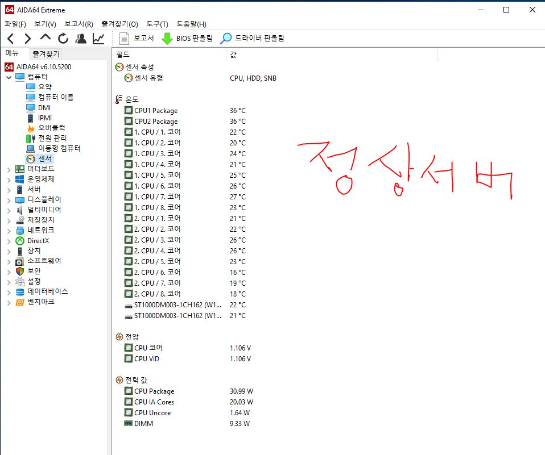Screen dimensions: 545x455
Task: Click the 전력 값 section header
Action: 132,380
